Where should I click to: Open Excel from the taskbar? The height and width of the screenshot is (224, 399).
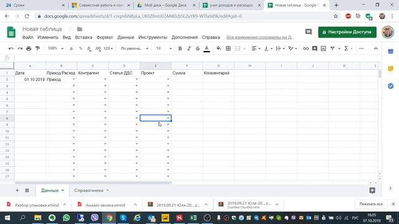click(193, 218)
